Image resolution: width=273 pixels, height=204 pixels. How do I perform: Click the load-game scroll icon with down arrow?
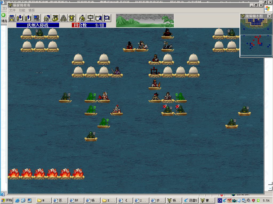tap(20, 18)
